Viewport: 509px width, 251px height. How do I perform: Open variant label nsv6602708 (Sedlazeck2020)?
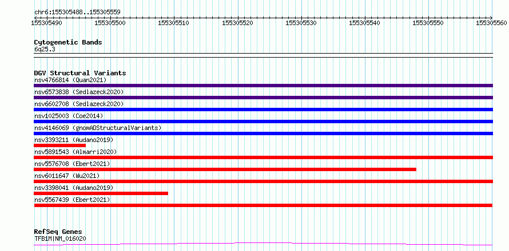click(79, 104)
